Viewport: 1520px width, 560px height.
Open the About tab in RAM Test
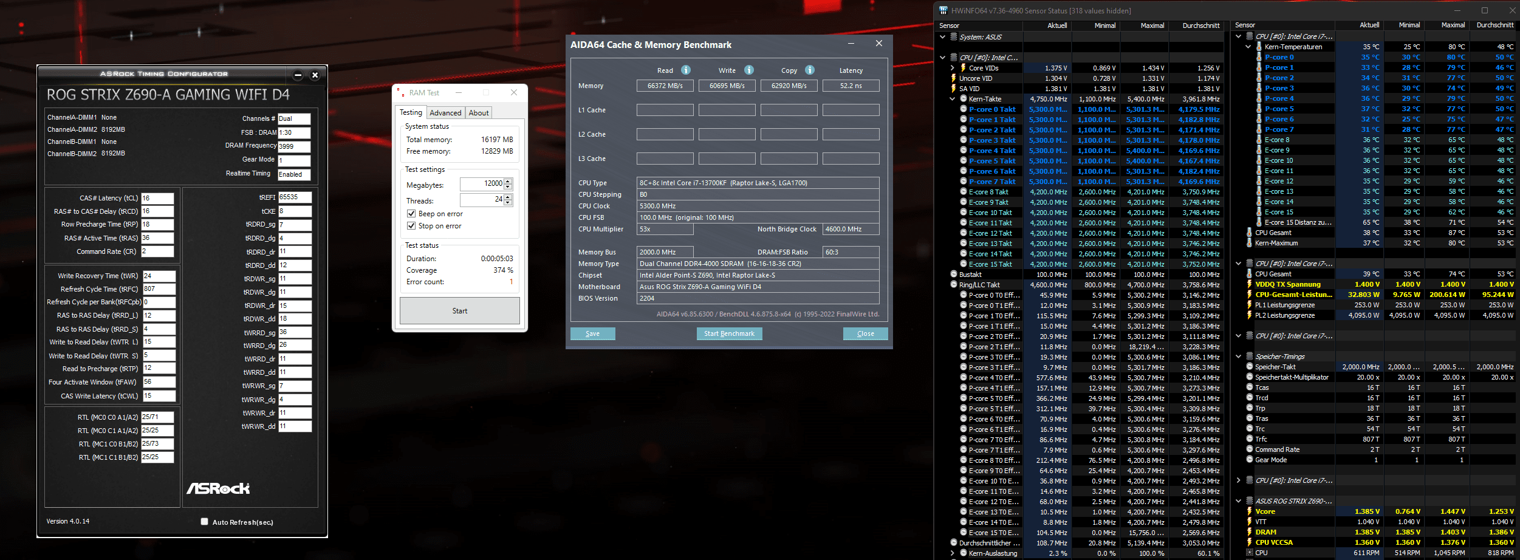pyautogui.click(x=479, y=113)
